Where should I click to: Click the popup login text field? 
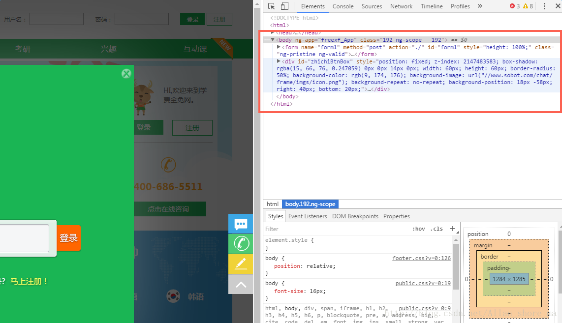click(25, 238)
